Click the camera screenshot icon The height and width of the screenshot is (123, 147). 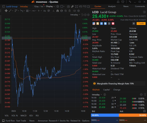tap(68, 6)
